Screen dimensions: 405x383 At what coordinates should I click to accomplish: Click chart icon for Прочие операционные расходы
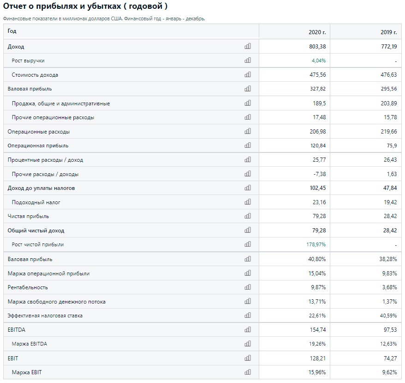point(248,117)
